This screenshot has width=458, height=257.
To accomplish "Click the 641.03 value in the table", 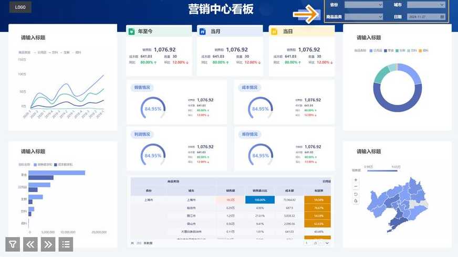I will click(289, 232).
